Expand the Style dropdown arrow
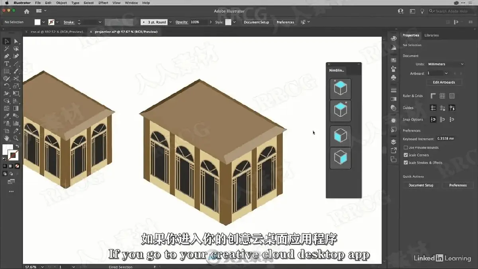This screenshot has height=269, width=478. (x=234, y=22)
